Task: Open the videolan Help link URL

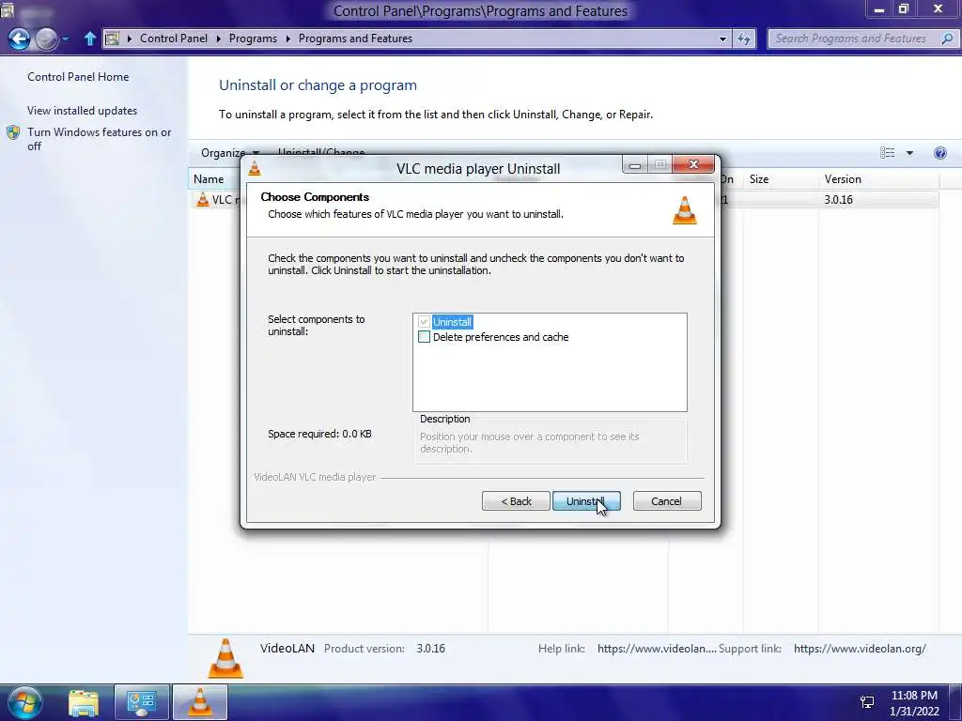Action: [657, 649]
